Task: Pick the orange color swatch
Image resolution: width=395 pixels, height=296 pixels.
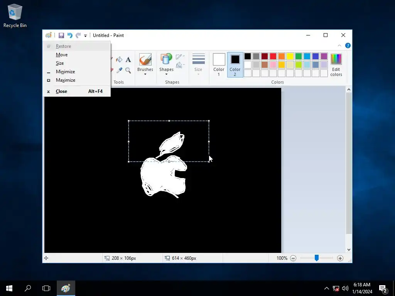Action: click(x=281, y=56)
